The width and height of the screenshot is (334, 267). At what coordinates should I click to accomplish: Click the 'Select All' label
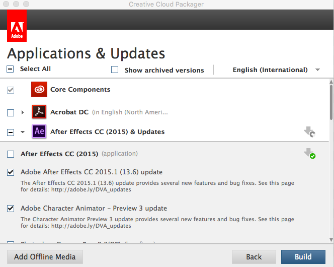click(35, 69)
